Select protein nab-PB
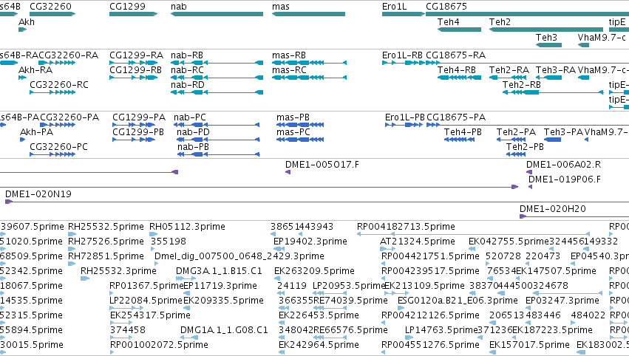This screenshot has height=356, width=629. [x=219, y=154]
